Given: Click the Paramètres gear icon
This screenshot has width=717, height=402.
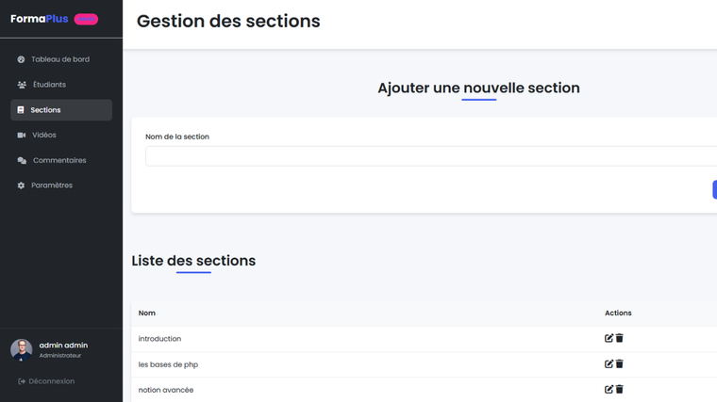Looking at the screenshot, I should [22, 185].
